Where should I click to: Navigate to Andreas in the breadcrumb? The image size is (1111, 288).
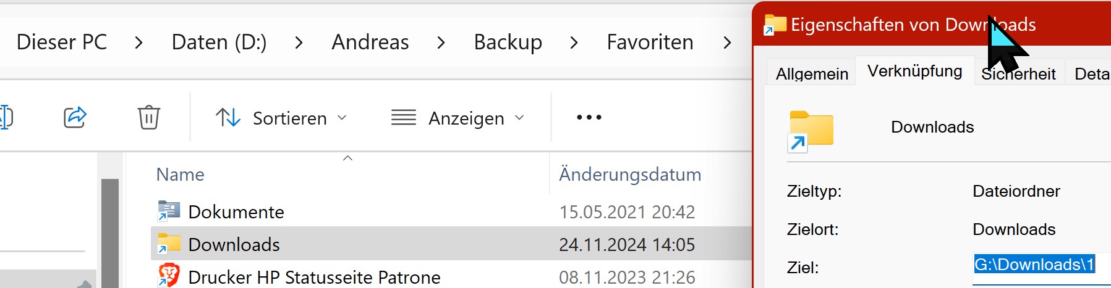370,42
